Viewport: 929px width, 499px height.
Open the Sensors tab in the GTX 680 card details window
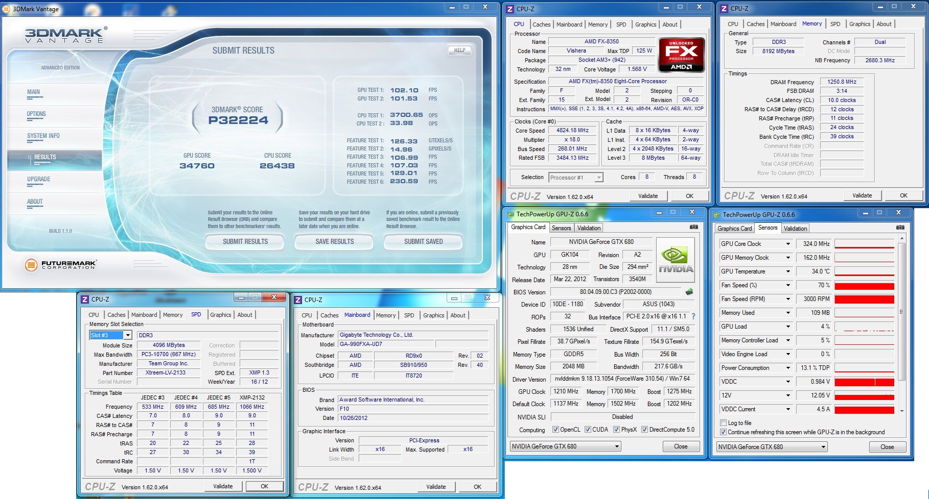coord(561,228)
